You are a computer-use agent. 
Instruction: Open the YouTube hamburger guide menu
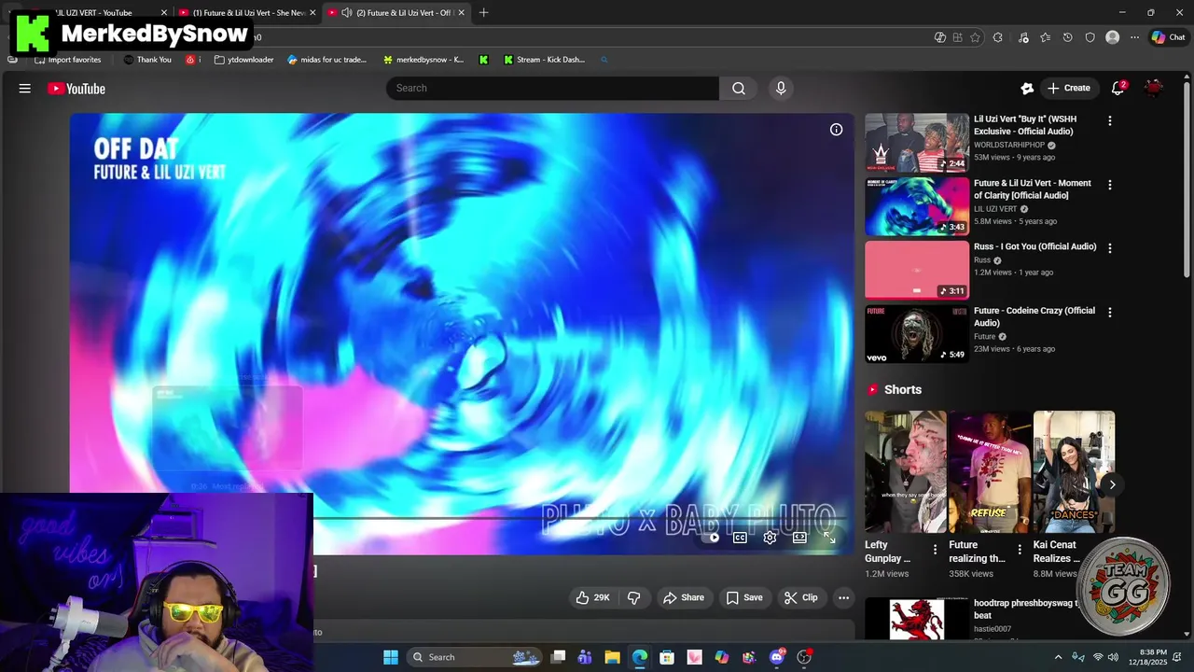25,89
